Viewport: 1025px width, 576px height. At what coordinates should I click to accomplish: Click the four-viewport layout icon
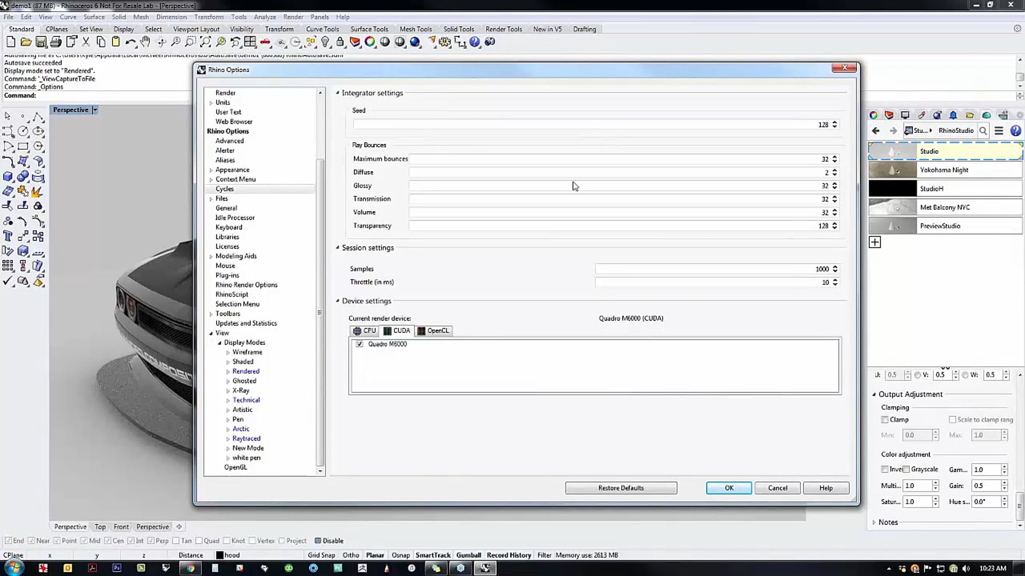coord(250,42)
